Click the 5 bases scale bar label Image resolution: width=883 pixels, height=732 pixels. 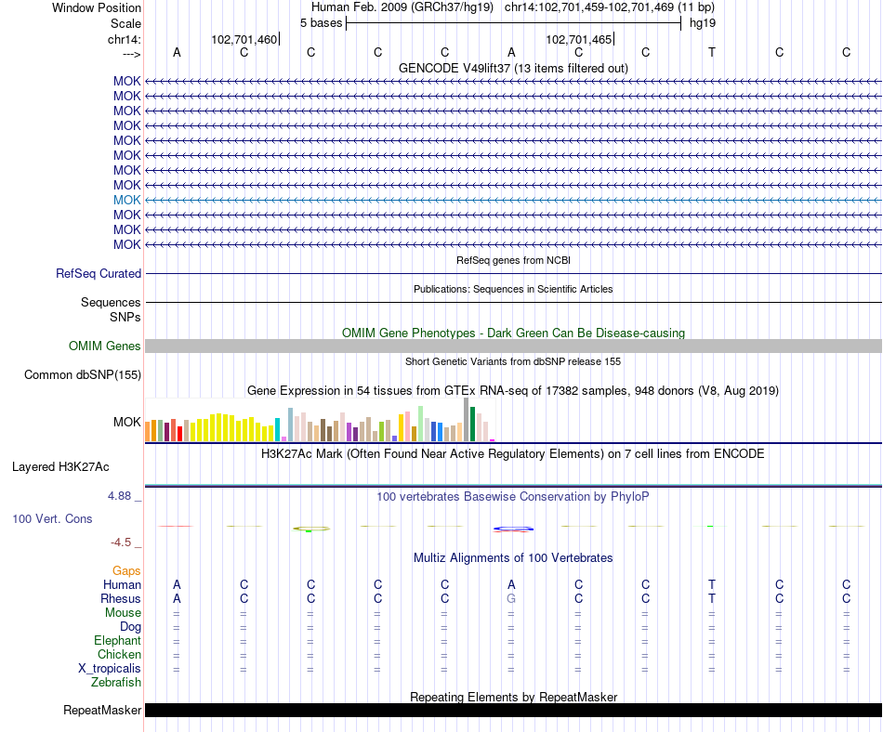pyautogui.click(x=321, y=23)
